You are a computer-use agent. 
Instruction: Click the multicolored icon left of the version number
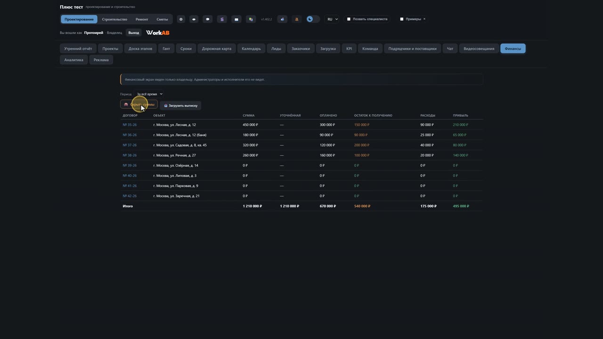251,19
